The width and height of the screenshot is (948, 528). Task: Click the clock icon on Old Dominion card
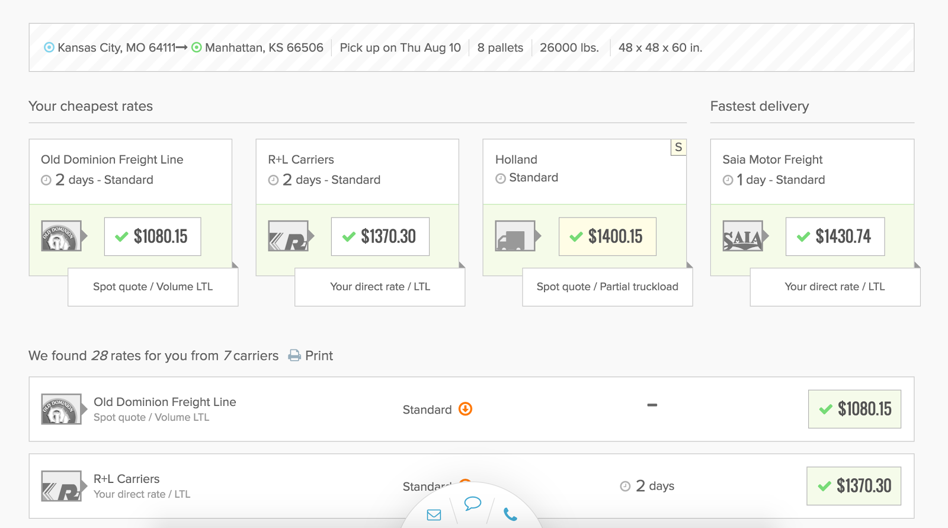click(46, 180)
